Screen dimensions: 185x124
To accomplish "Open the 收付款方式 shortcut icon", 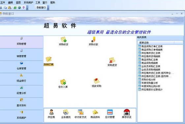I will click(80, 114).
